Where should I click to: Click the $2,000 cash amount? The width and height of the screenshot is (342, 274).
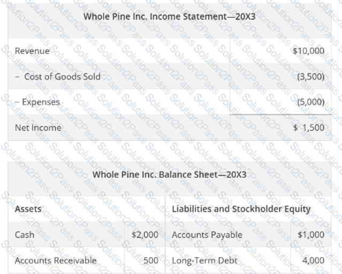[145, 234]
